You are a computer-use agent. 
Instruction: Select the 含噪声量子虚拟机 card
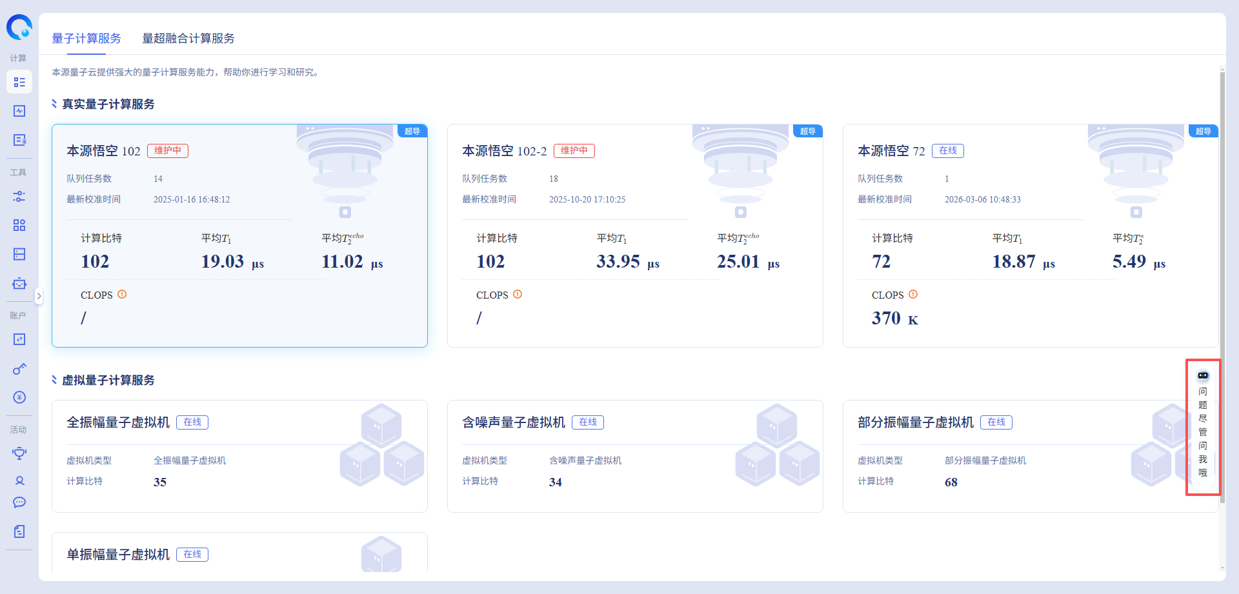pyautogui.click(x=634, y=456)
